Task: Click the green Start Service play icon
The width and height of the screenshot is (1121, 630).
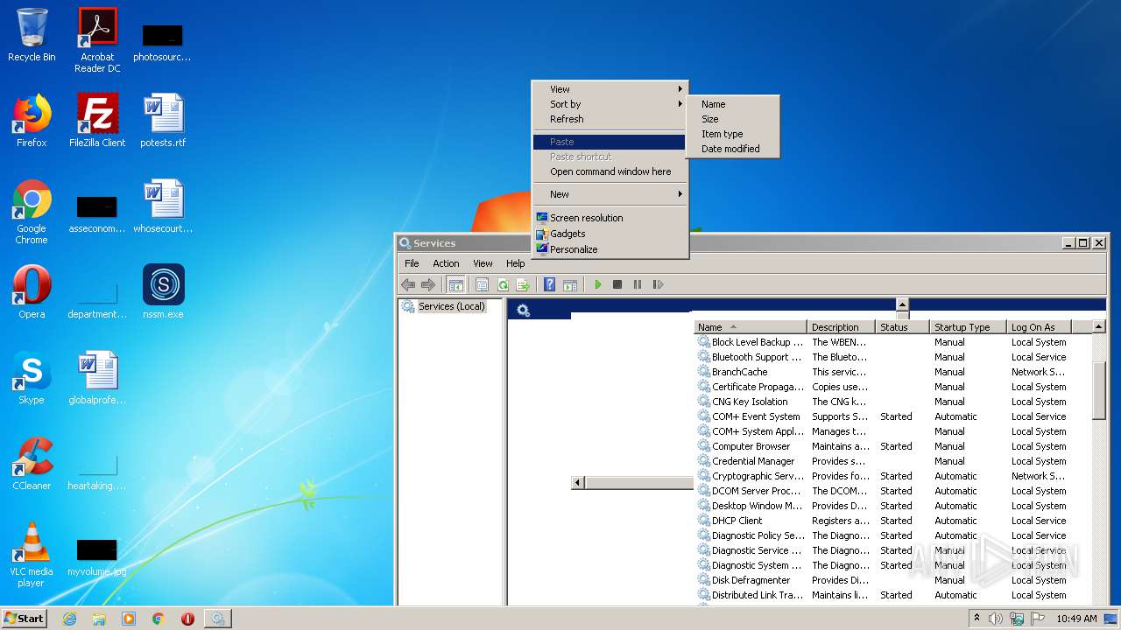Action: point(597,284)
